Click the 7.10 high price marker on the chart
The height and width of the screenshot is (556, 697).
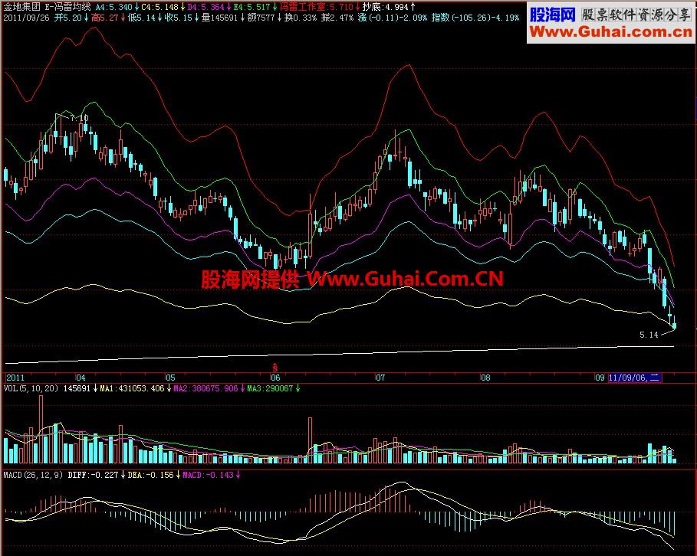tap(79, 118)
